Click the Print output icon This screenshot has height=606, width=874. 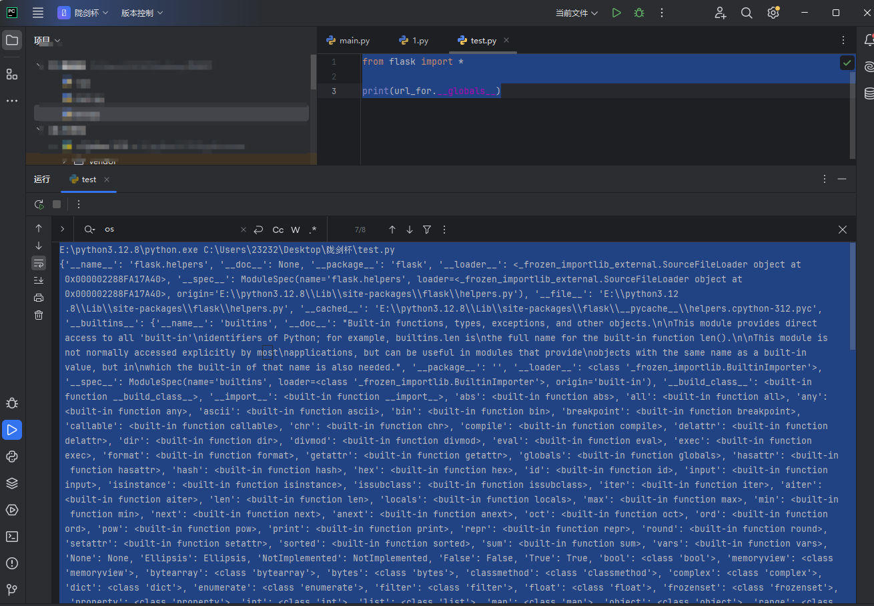coord(39,298)
